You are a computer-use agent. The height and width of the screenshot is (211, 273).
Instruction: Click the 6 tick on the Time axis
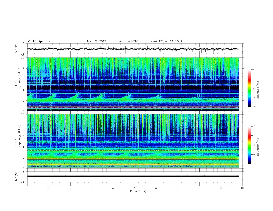point(156,188)
